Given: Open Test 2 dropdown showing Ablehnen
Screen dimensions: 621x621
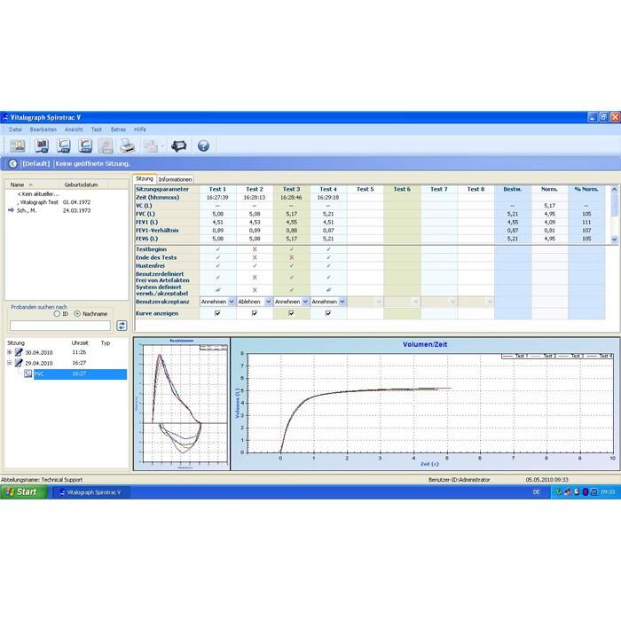Looking at the screenshot, I should [x=268, y=302].
